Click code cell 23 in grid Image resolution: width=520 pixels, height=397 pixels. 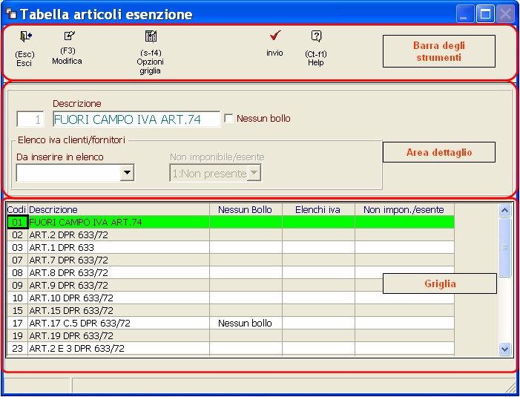tap(17, 348)
